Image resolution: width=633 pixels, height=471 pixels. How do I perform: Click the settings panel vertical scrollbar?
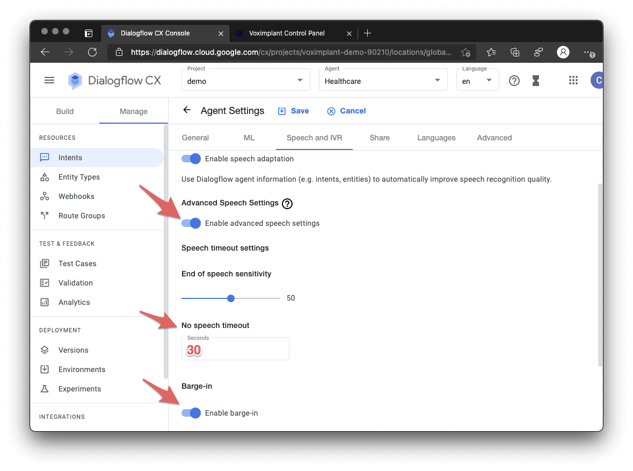(x=600, y=275)
